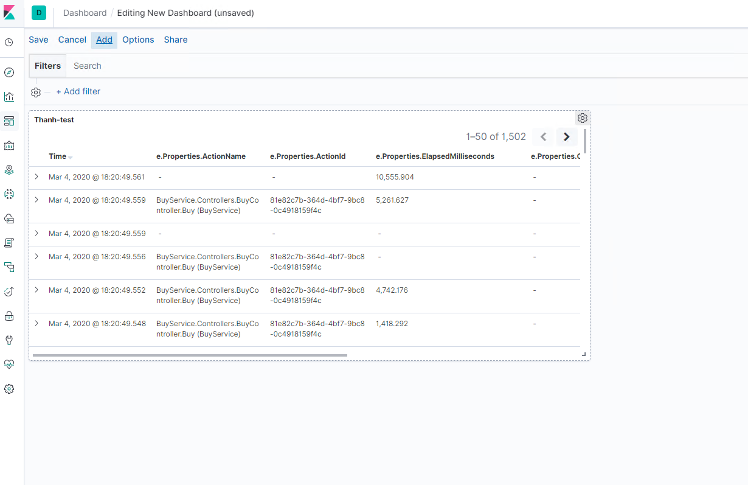Switch to the Search tab

[87, 65]
